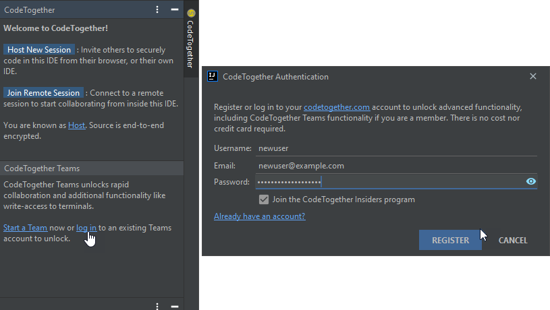Image resolution: width=550 pixels, height=310 pixels.
Task: Click the Host New Session button
Action: point(39,50)
